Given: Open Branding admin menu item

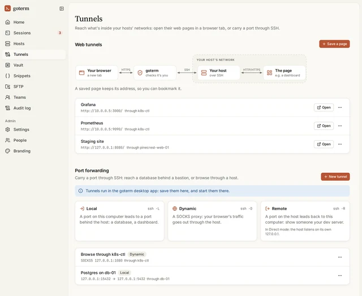Looking at the screenshot, I should pos(34,151).
